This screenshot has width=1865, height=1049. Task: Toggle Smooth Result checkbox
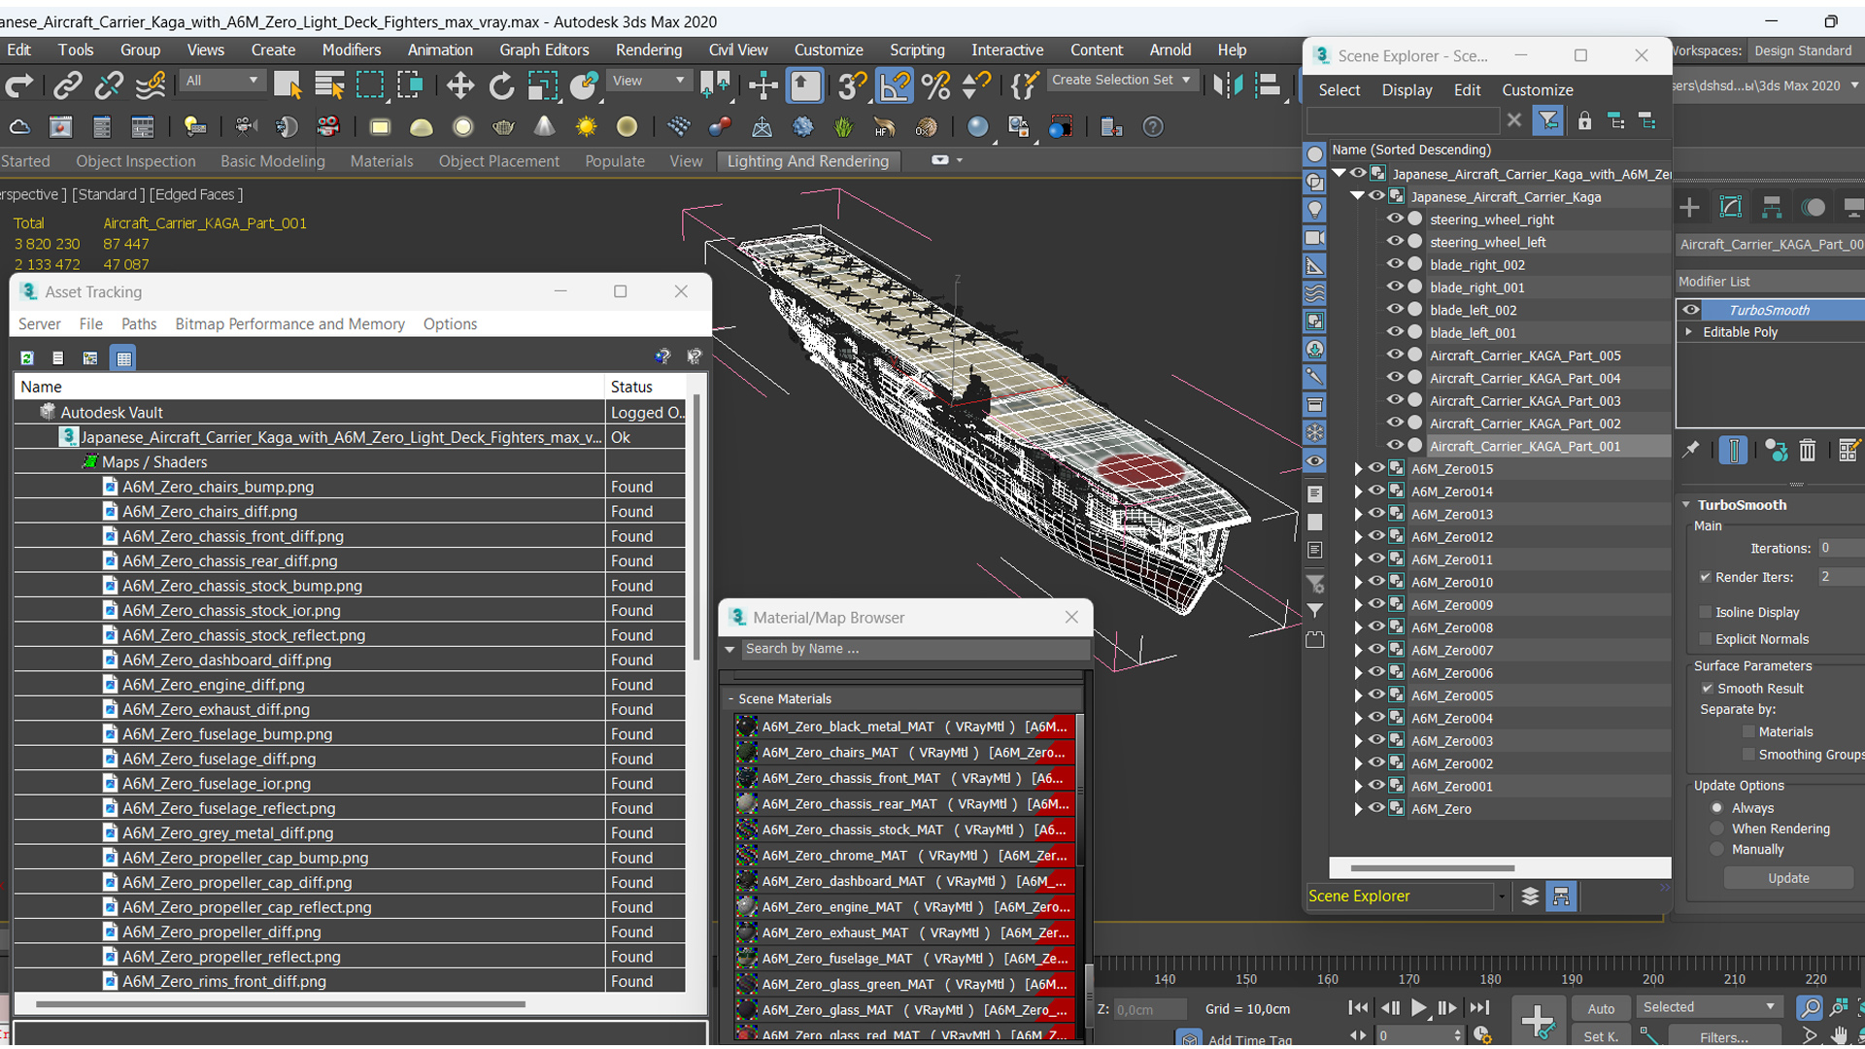point(1708,688)
